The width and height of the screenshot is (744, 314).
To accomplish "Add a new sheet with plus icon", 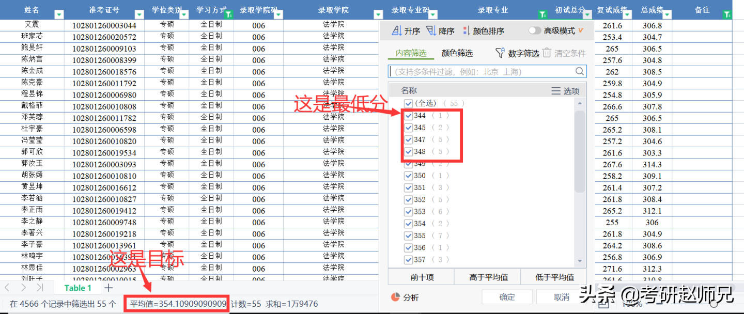I will coord(107,288).
